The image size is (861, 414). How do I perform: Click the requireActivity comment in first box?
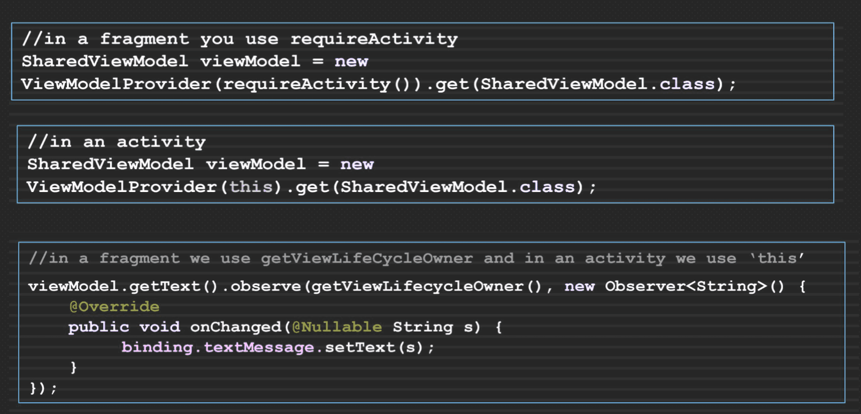(240, 39)
